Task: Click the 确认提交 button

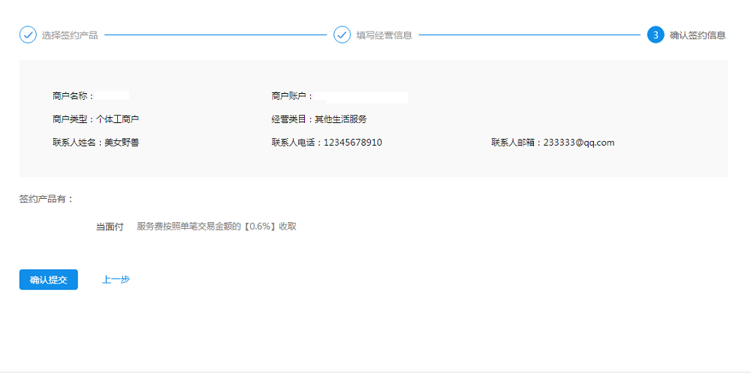Action: click(x=48, y=280)
